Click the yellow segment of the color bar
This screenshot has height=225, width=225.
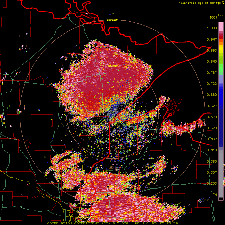[221, 49]
